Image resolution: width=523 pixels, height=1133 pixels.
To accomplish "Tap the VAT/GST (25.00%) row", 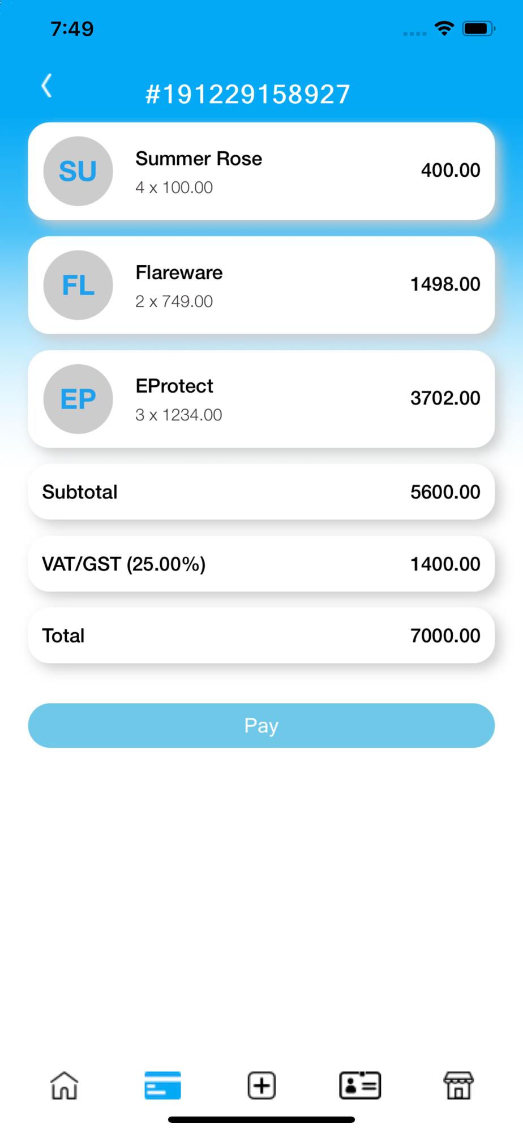I will (261, 564).
